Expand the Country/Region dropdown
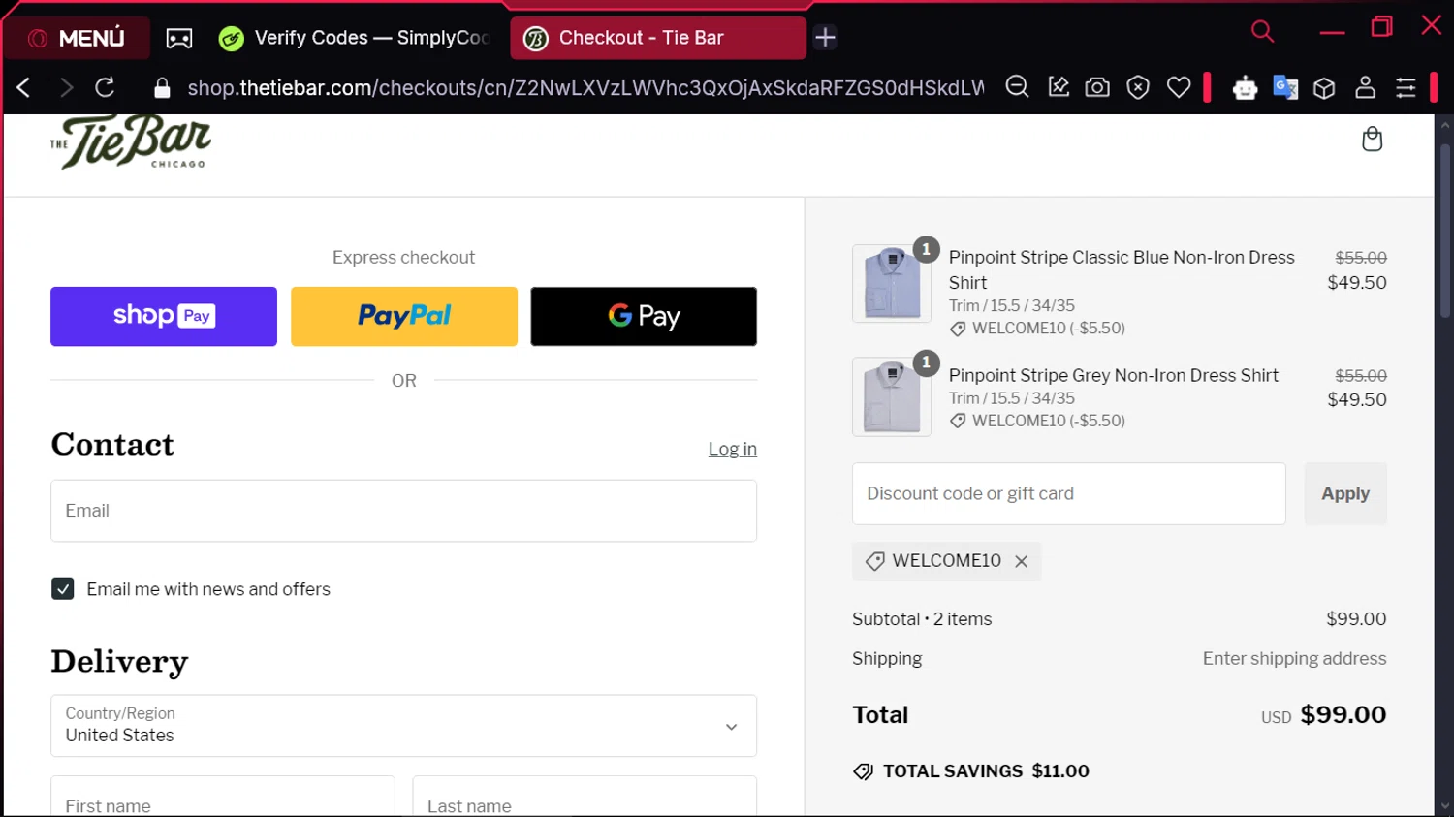 (403, 726)
